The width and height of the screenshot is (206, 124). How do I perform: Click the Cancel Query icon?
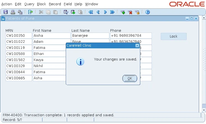coord(80,12)
